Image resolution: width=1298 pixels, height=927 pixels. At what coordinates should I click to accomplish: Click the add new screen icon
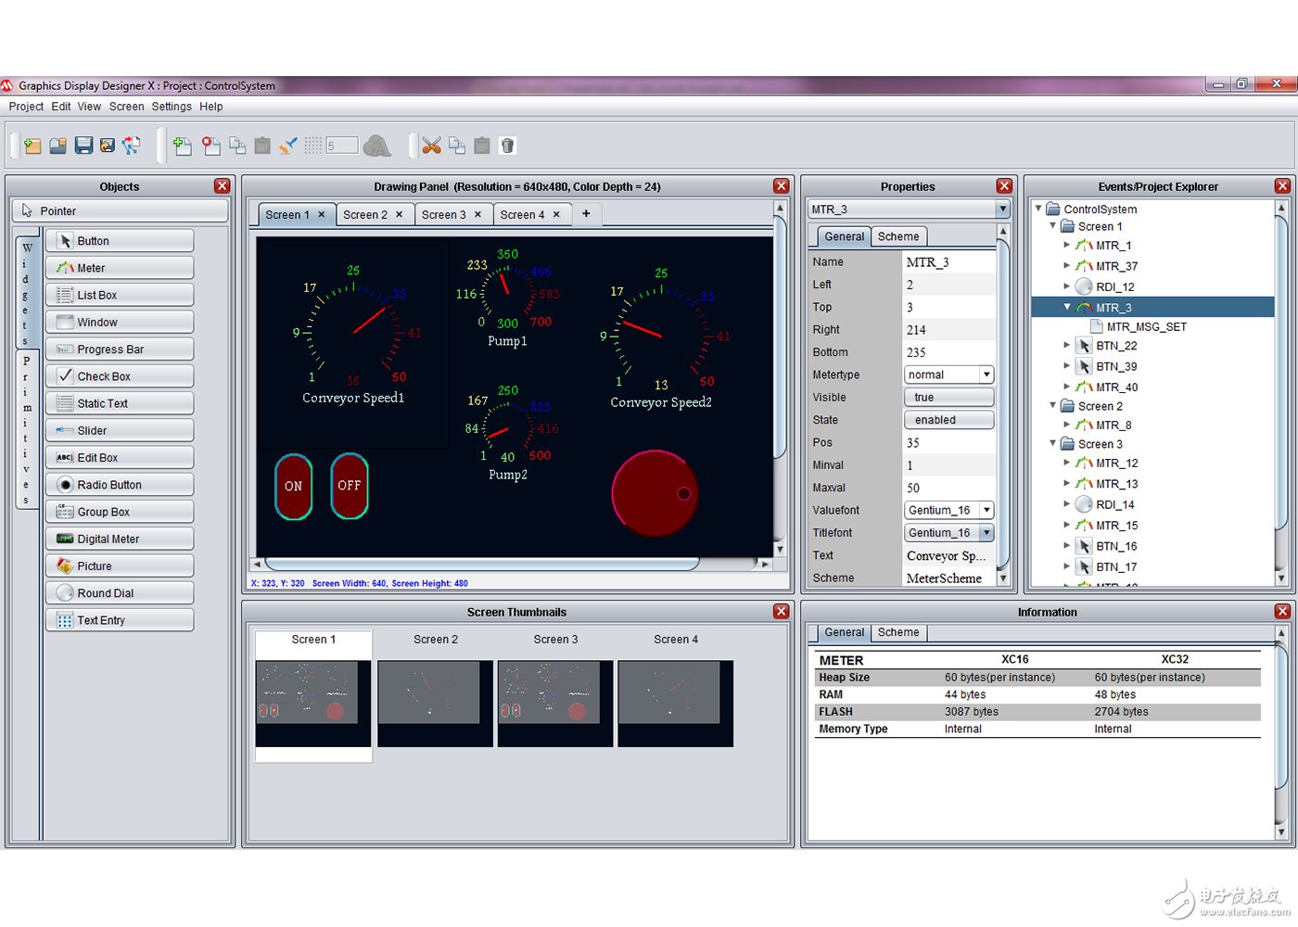[x=183, y=146]
